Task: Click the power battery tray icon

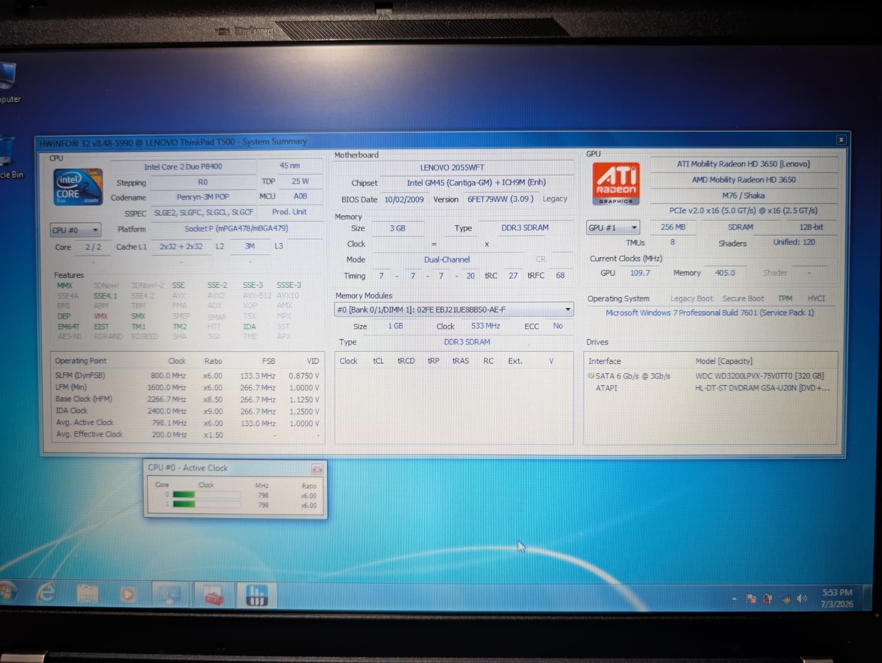Action: (x=768, y=599)
